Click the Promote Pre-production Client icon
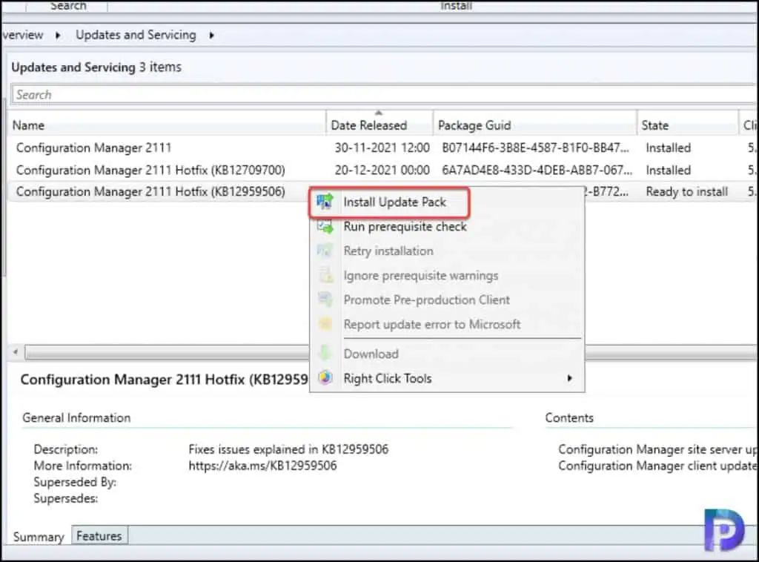The image size is (759, 562). (x=325, y=300)
